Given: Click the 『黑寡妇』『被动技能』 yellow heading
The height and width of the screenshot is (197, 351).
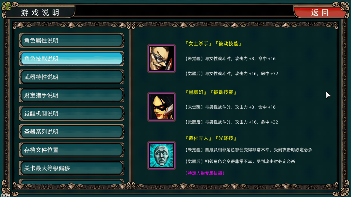Looking at the screenshot, I should coord(211,92).
